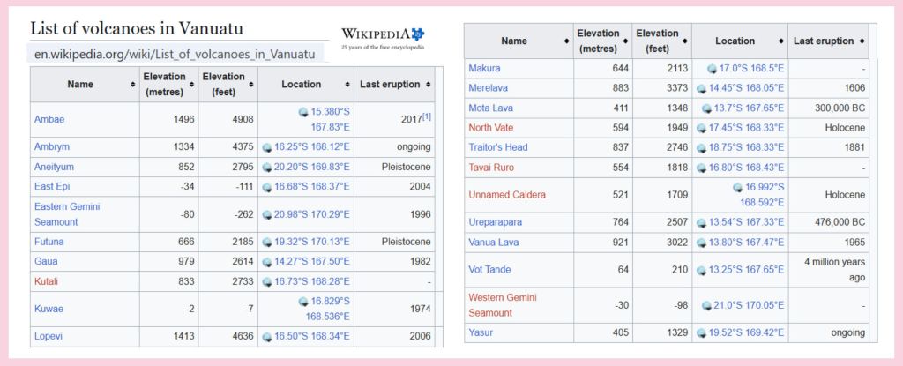Viewport: 903px width, 366px height.
Task: Open the red Kutali article link
Action: [x=46, y=280]
